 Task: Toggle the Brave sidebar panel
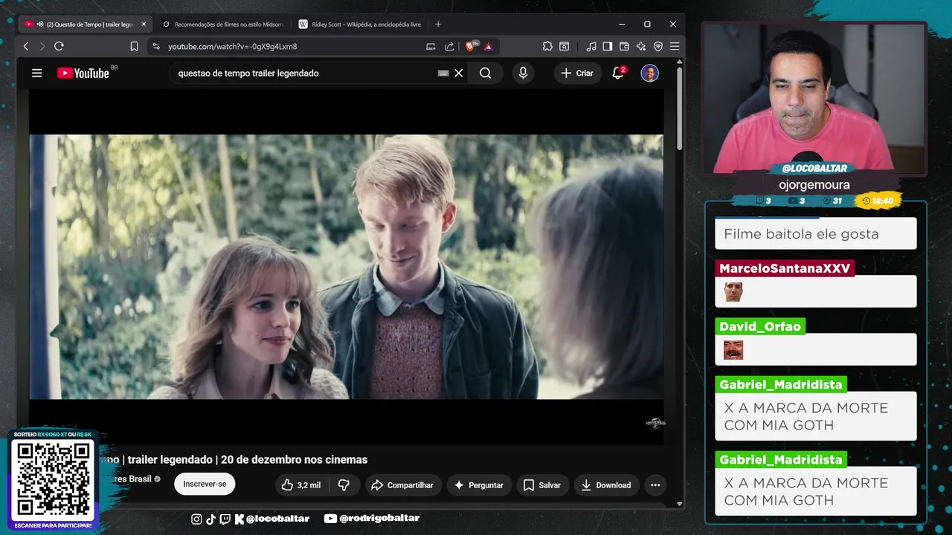pos(608,46)
